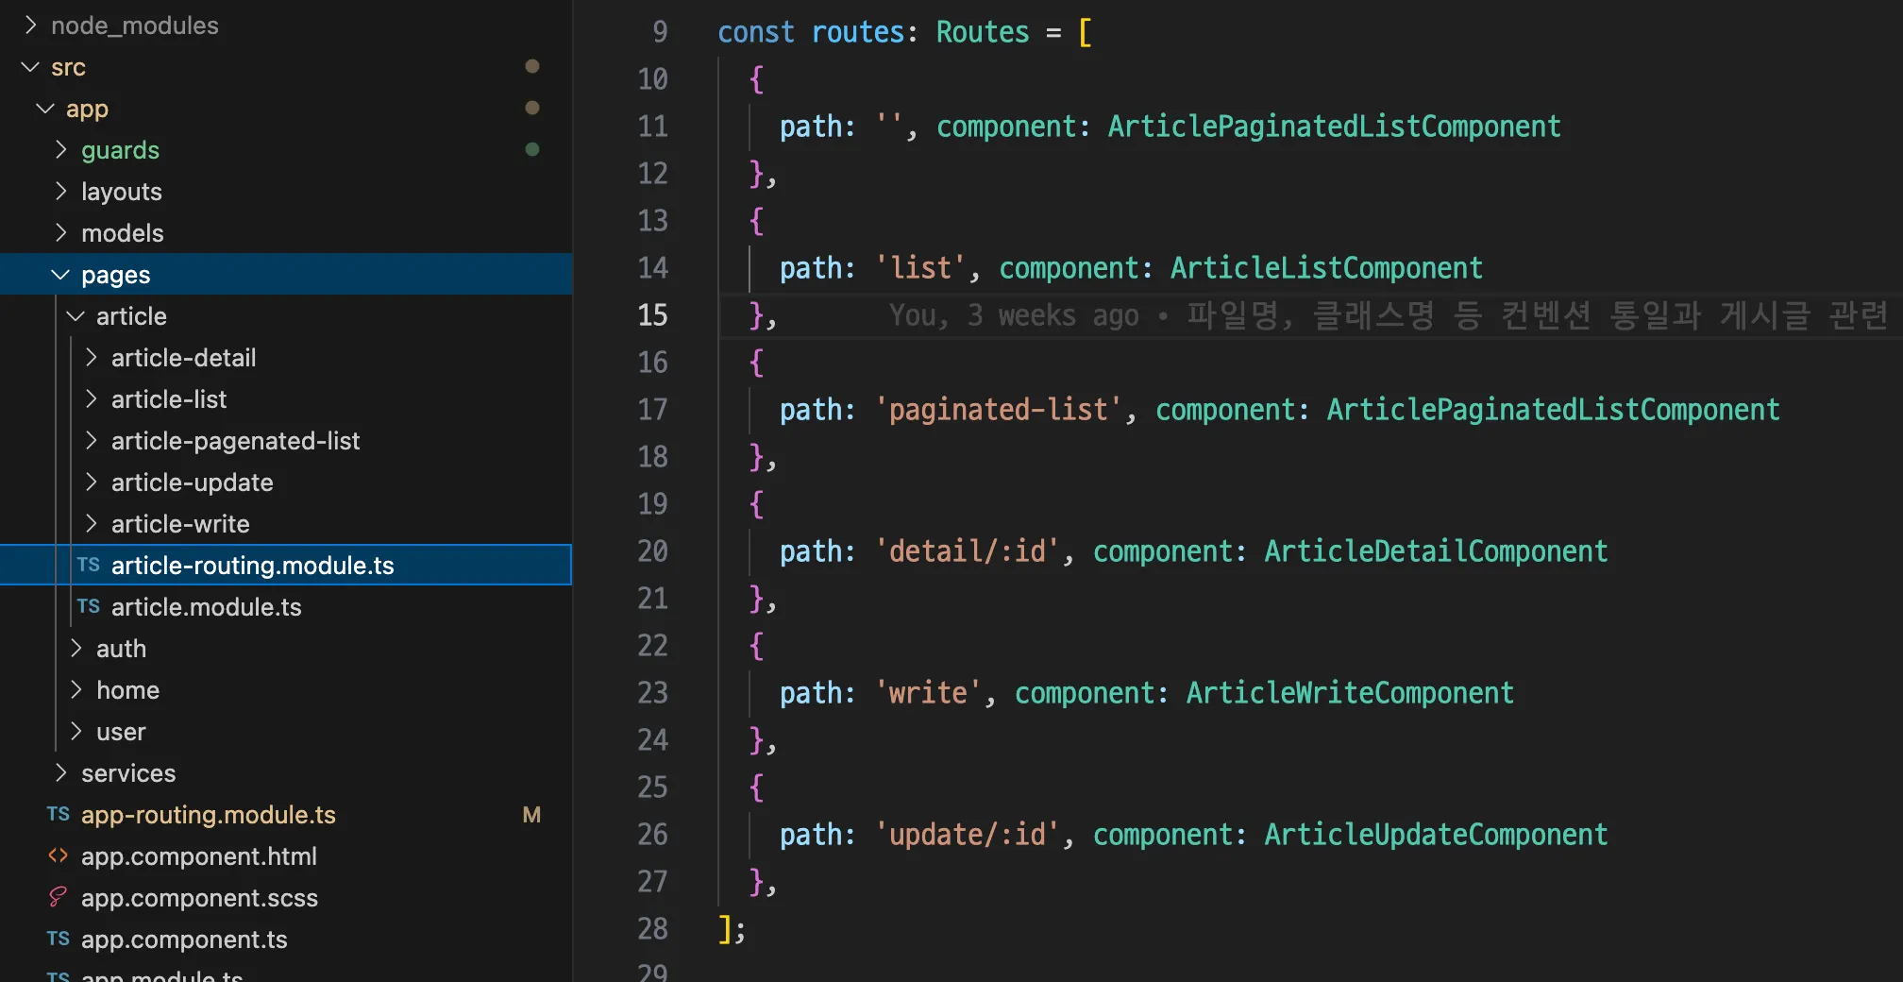1903x982 pixels.
Task: Expand the article-list folder chevron
Action: pyautogui.click(x=91, y=399)
